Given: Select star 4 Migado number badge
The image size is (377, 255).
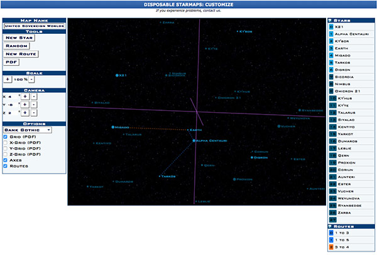Looking at the screenshot, I should 331,56.
